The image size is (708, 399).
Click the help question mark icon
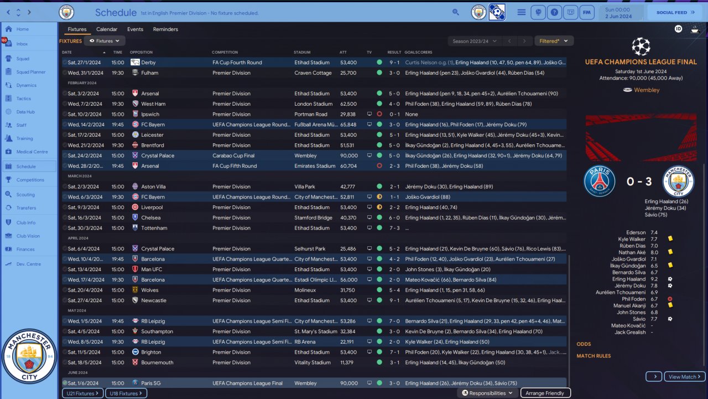555,12
